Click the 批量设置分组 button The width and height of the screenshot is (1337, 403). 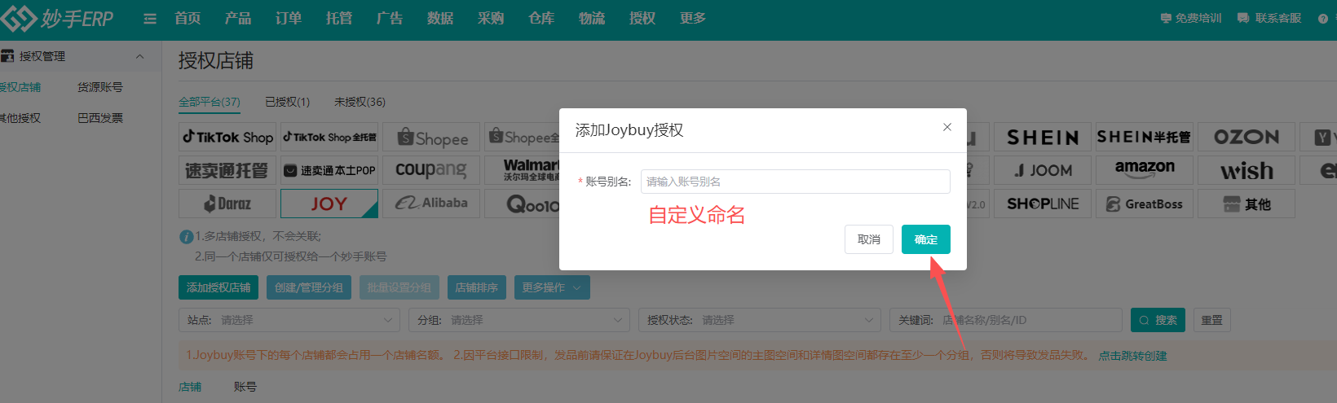399,287
